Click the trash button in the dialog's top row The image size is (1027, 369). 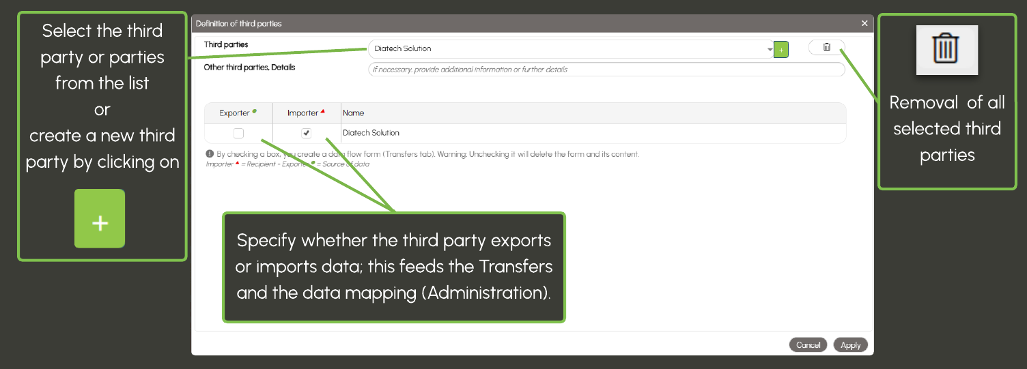click(826, 47)
